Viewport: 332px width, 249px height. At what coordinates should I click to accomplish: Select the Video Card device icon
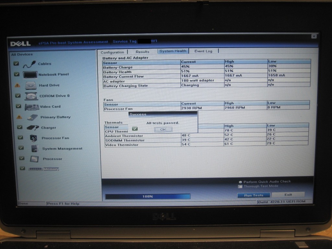coord(32,107)
